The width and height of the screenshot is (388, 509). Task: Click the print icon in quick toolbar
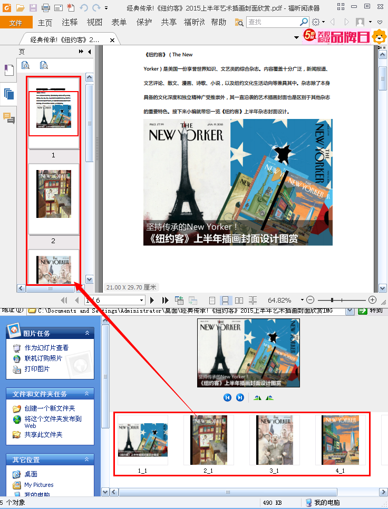tap(45, 7)
